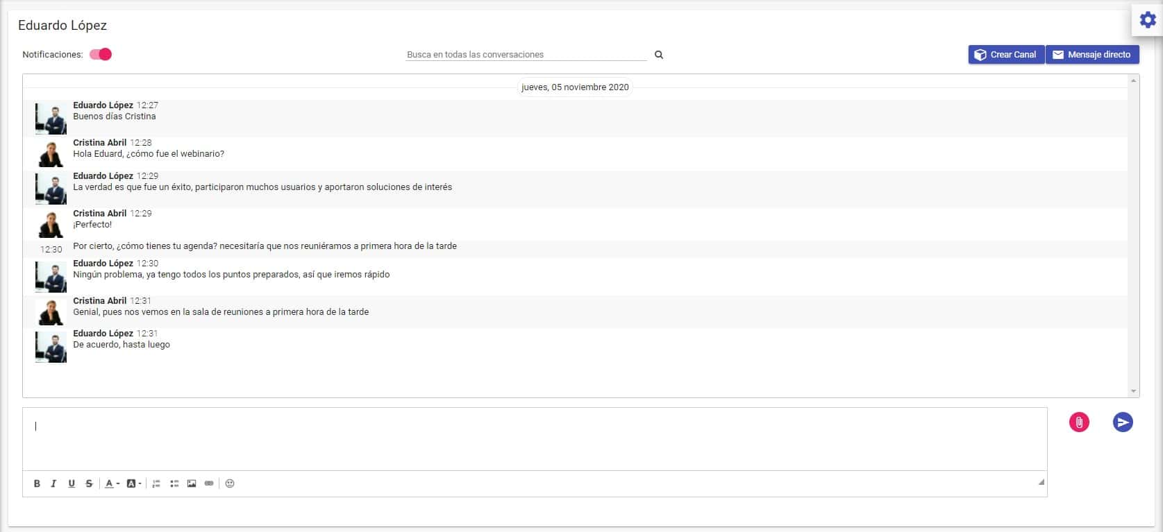This screenshot has height=532, width=1163.
Task: Click the 'Eduardo López' conversation title
Action: (x=62, y=26)
